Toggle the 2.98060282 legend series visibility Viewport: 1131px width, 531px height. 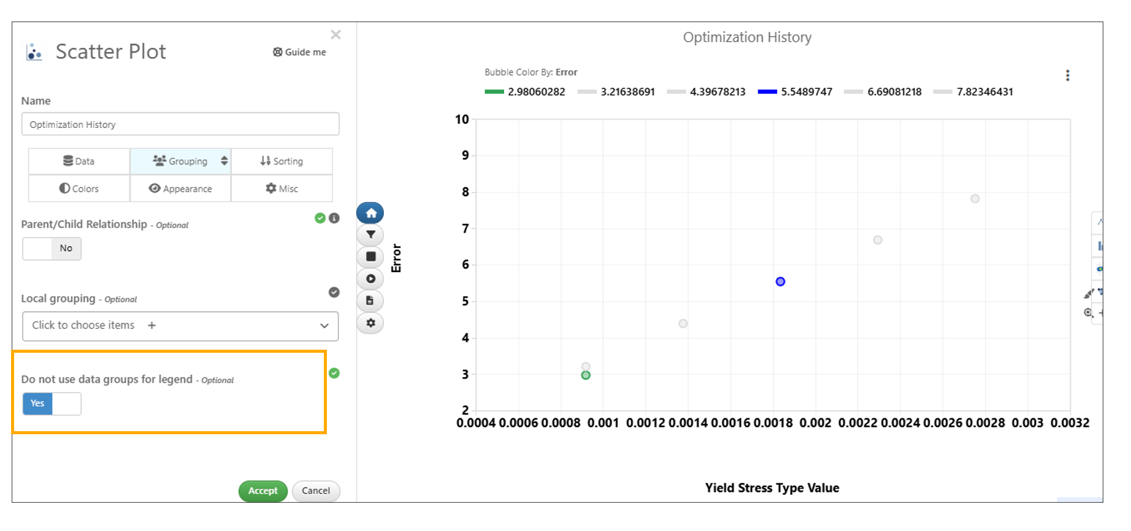[x=525, y=92]
